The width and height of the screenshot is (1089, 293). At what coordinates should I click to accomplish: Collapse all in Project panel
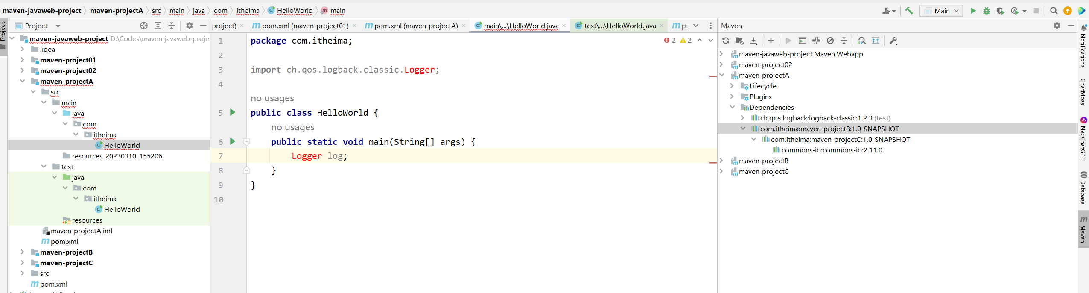pos(172,26)
